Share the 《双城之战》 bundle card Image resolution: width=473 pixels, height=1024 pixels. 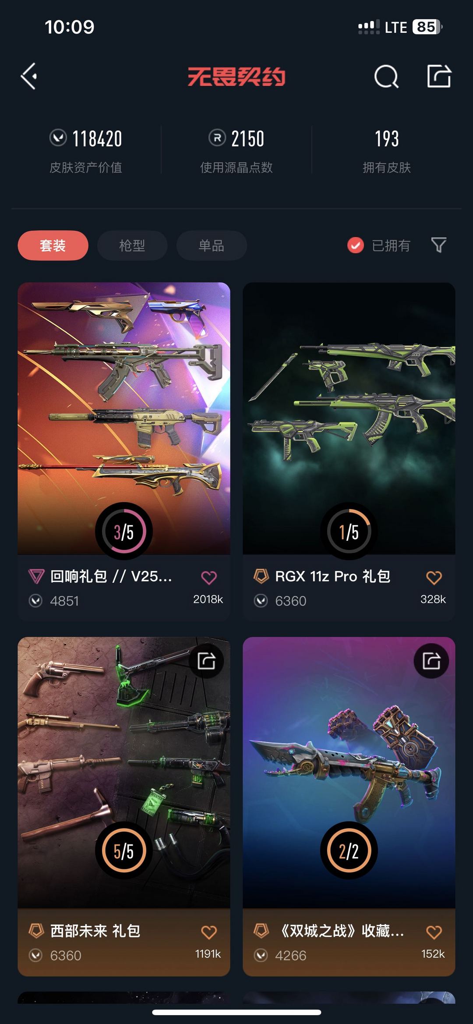tap(431, 661)
